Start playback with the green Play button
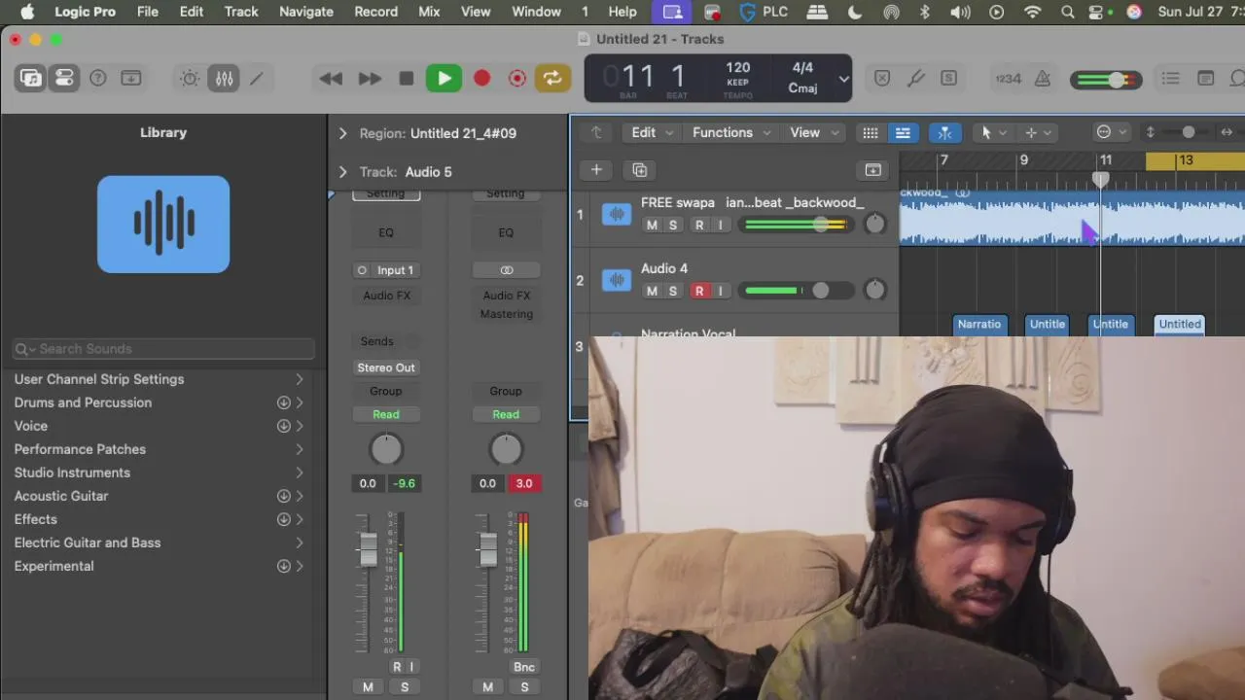Image resolution: width=1245 pixels, height=700 pixels. 444,79
